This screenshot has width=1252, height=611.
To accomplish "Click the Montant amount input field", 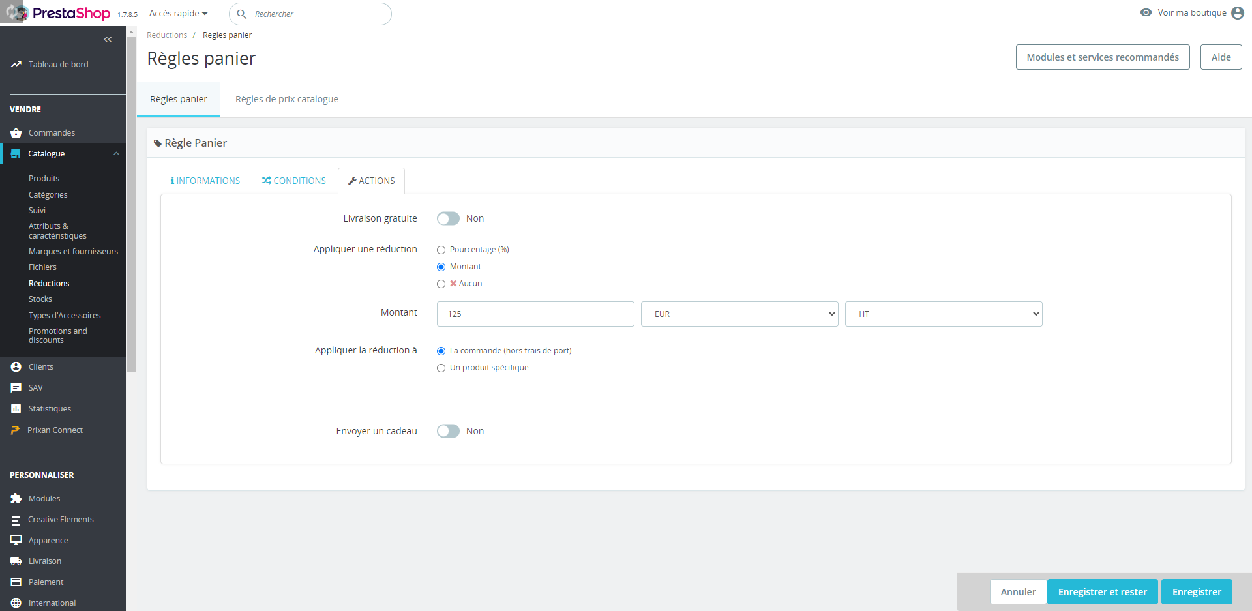I will point(535,314).
